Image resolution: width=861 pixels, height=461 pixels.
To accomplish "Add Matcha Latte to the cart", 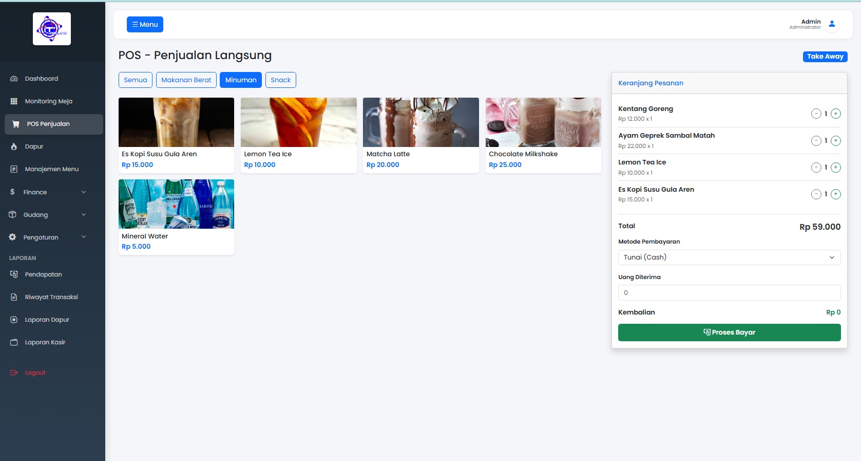I will [x=421, y=135].
